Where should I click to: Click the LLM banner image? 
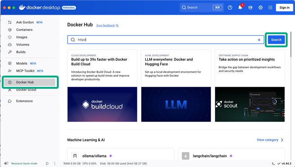pyautogui.click(x=176, y=104)
